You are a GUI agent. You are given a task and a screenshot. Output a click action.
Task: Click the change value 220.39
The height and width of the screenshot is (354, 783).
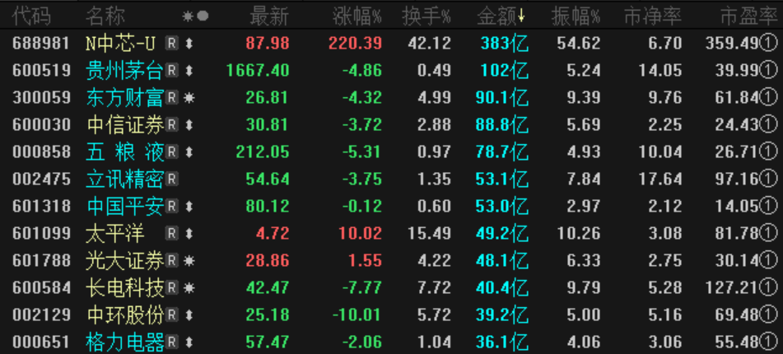355,44
